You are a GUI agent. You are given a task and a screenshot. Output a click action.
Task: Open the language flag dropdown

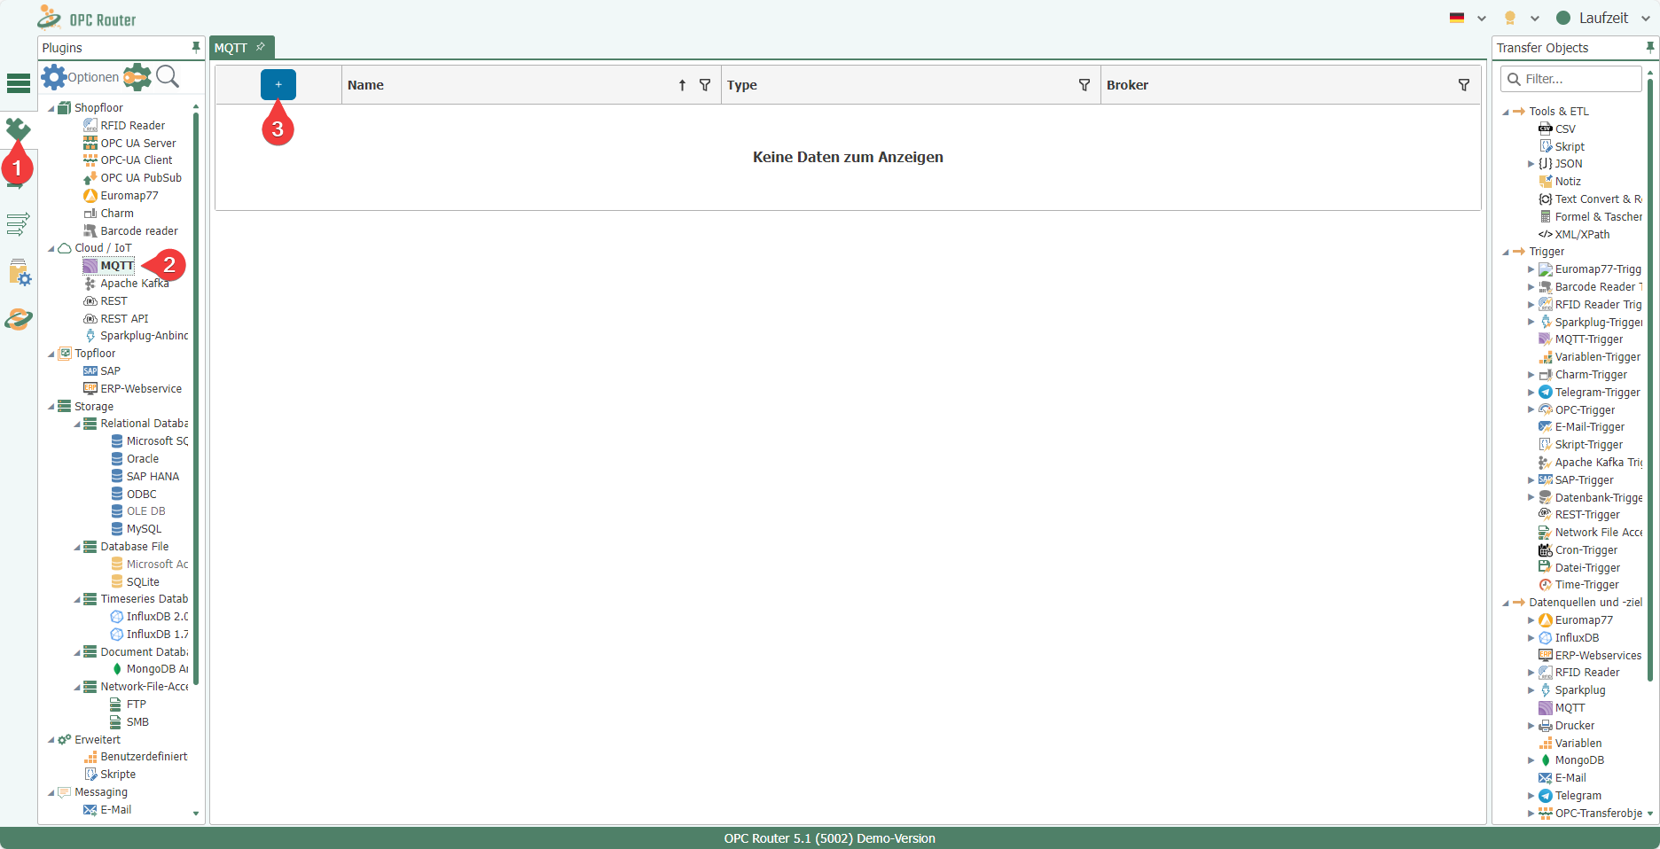1468,18
